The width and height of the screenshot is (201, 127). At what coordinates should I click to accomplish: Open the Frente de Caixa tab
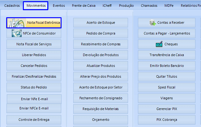tap(83, 6)
